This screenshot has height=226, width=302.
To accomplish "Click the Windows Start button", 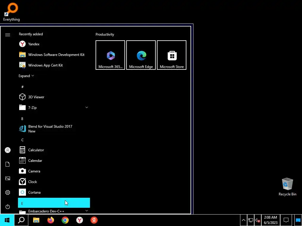I will (x=7, y=220).
